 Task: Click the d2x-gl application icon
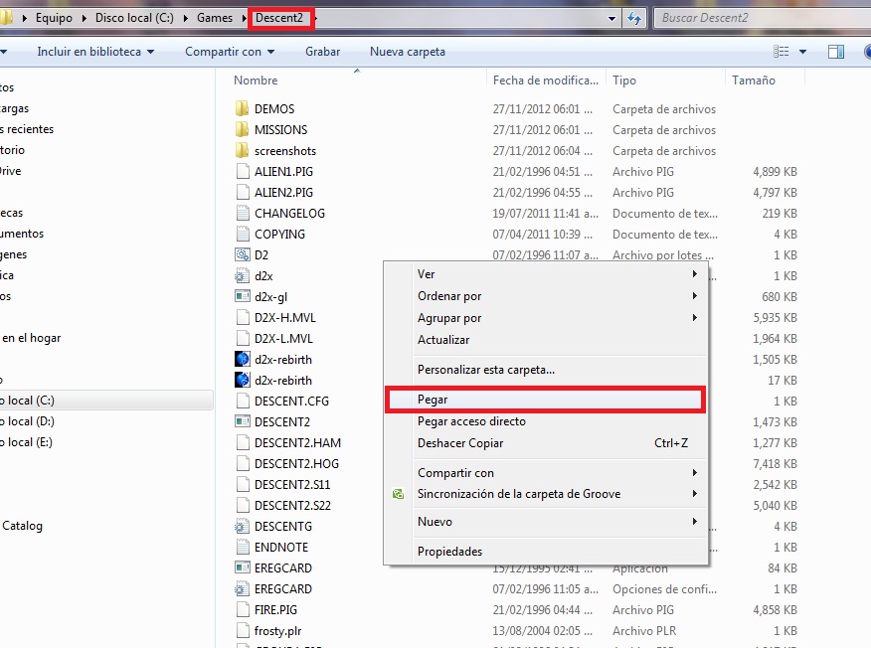pos(243,296)
